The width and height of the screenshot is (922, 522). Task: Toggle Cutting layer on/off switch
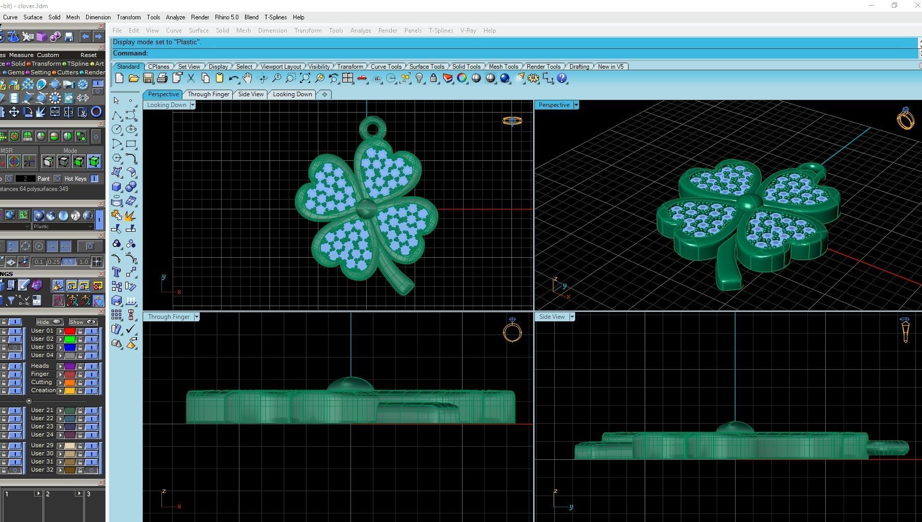coord(92,382)
